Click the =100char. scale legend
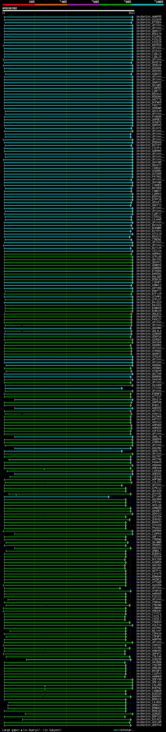Image resolution: width=166 pixels, height=732 pixels. coord(123,730)
